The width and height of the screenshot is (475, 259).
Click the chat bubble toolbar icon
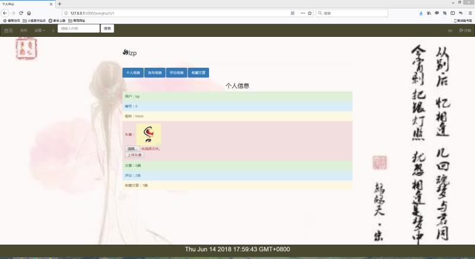click(x=437, y=13)
